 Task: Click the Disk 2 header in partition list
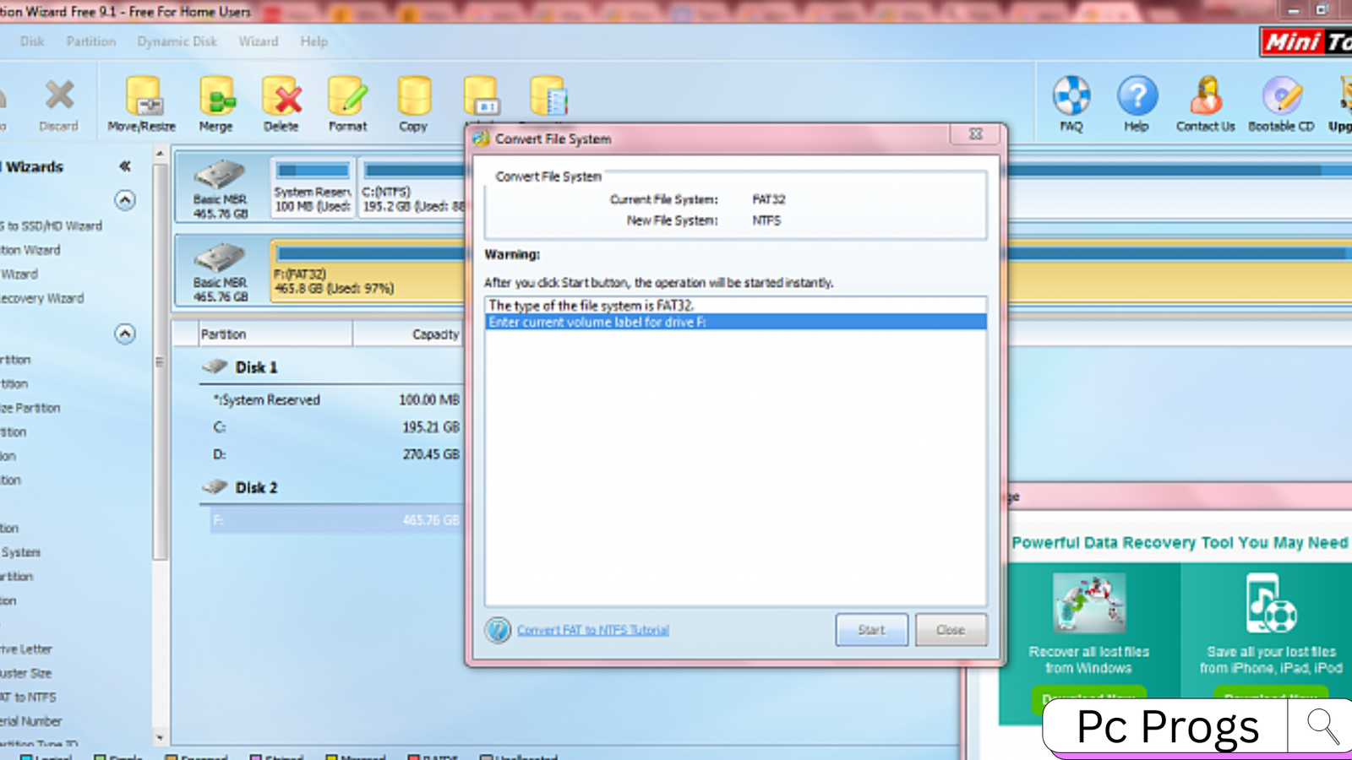pos(256,487)
